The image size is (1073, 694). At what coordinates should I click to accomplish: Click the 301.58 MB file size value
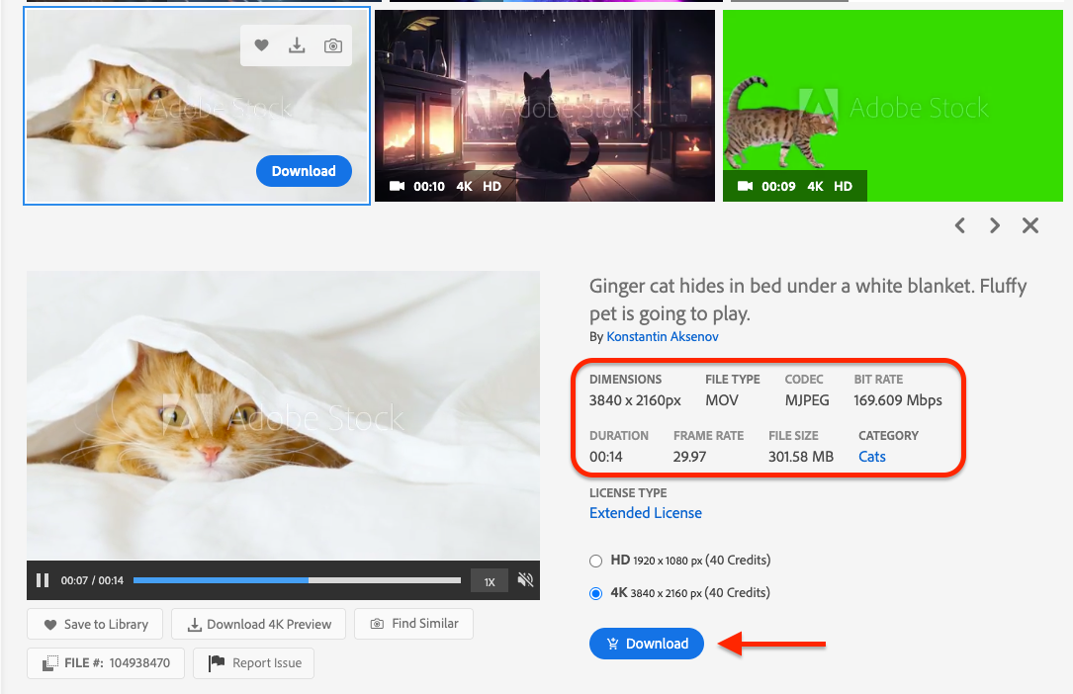[x=801, y=457]
